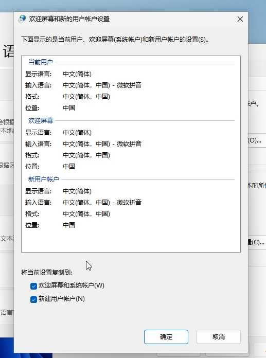The height and width of the screenshot is (358, 266).
Task: Toggle the 新建用户帐户(N) checkbox
Action: [33, 299]
